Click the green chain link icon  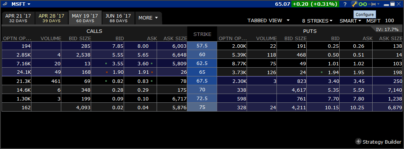[363, 4]
